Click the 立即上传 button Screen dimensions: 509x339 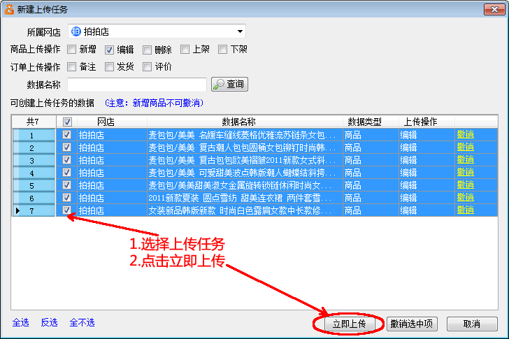pyautogui.click(x=350, y=324)
